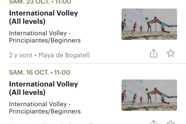Viewport: 186px width, 124px height.
Task: Select group name Principiantes/Beginners in first event
Action: coord(45,40)
